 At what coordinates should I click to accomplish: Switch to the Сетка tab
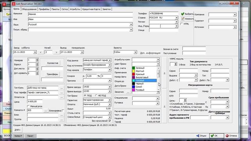65,9
